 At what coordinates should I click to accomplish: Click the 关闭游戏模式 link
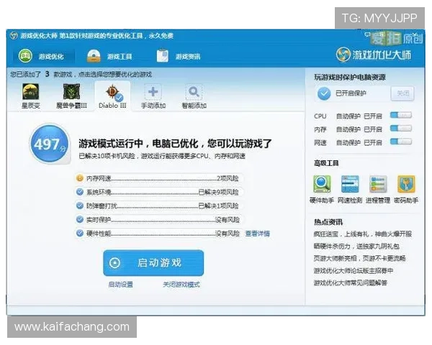pyautogui.click(x=181, y=284)
